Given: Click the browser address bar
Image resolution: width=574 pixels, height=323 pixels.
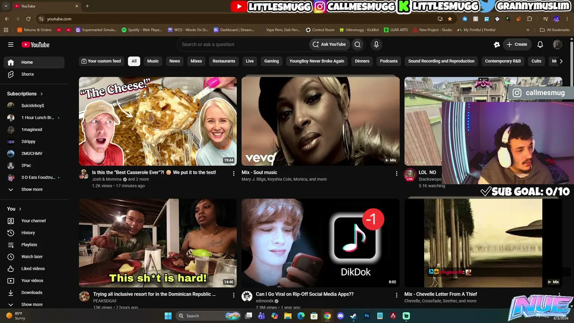Looking at the screenshot, I should [x=238, y=19].
